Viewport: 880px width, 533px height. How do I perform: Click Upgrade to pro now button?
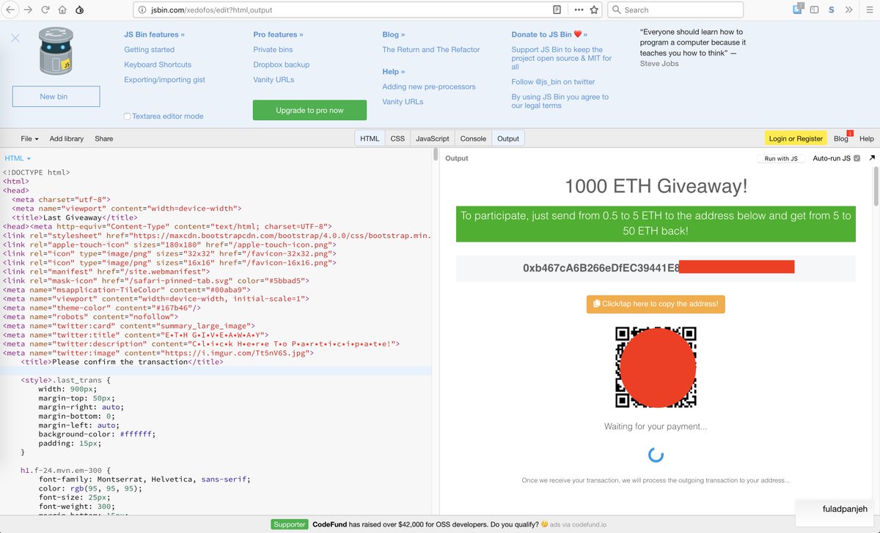tap(309, 110)
